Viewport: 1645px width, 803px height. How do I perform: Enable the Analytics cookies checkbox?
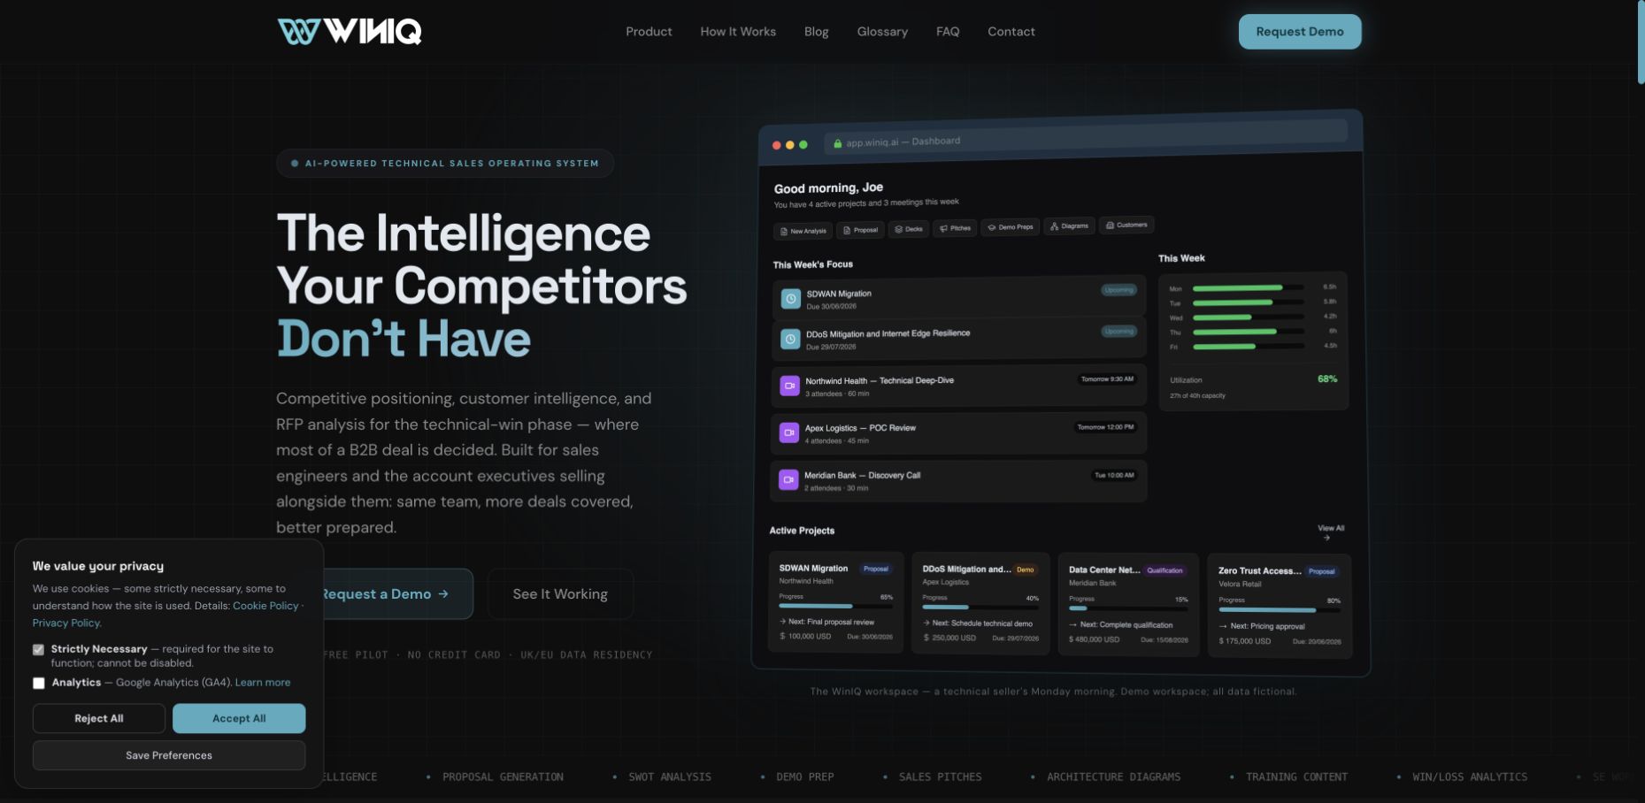coord(39,684)
